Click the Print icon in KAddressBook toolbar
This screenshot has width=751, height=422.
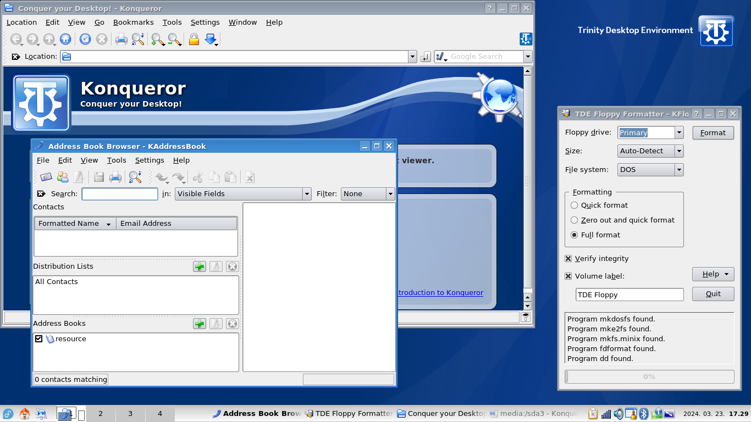(x=115, y=177)
